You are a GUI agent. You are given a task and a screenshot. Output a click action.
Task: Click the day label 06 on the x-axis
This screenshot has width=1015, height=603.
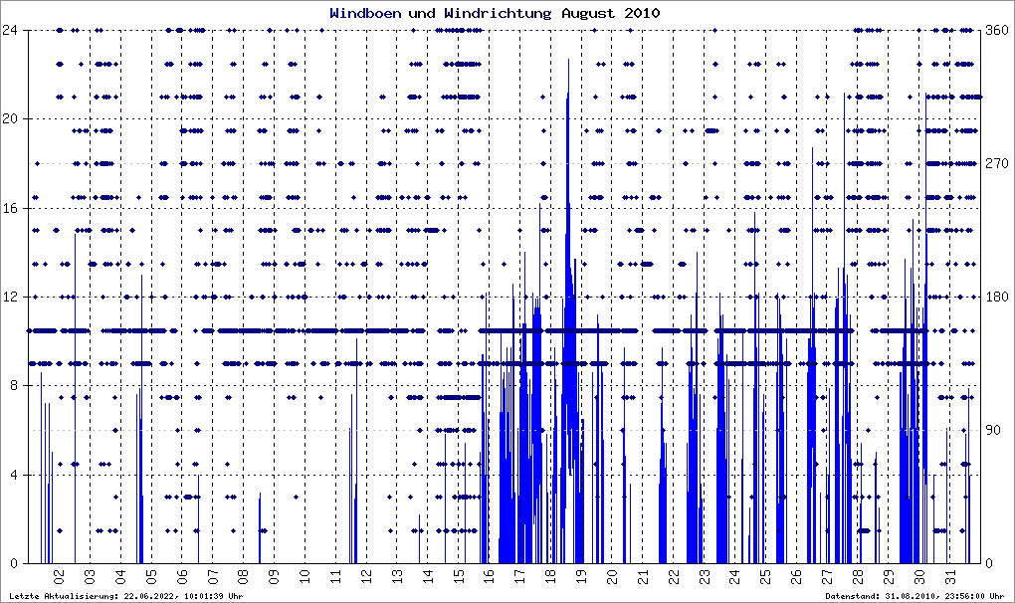[x=182, y=576]
